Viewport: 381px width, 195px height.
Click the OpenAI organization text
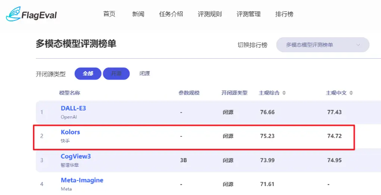pyautogui.click(x=69, y=117)
